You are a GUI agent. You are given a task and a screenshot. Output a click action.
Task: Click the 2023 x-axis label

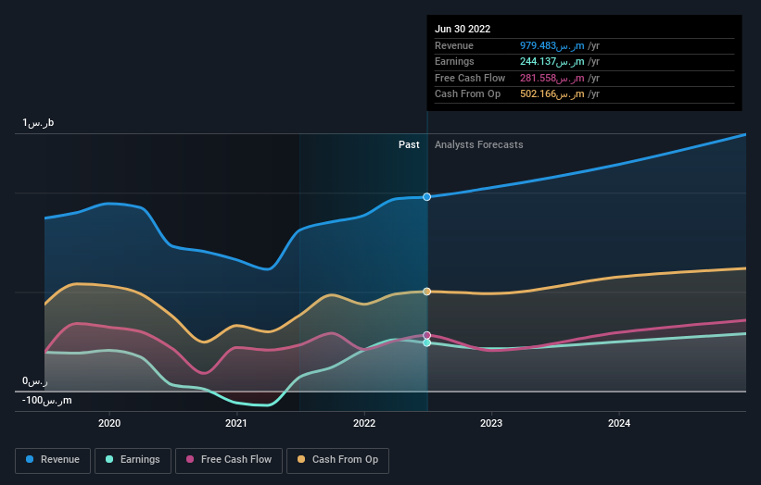point(491,423)
